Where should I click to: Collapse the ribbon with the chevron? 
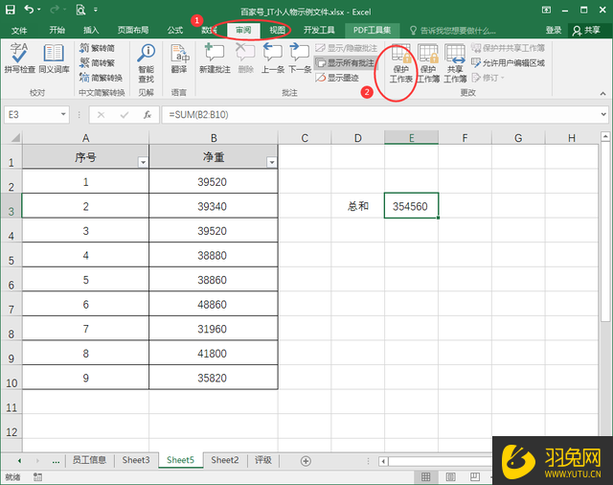pos(602,94)
